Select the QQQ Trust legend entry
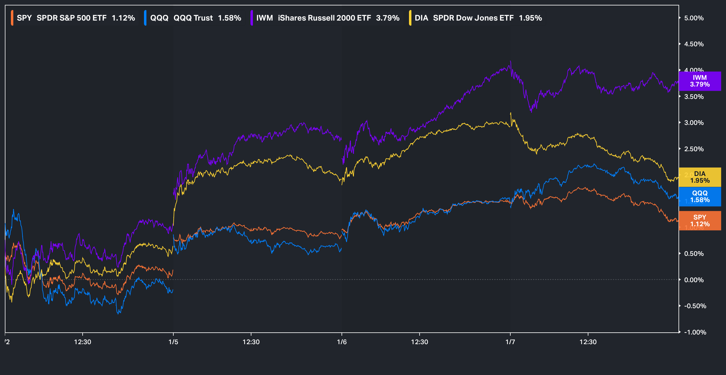Screen dimensions: 726x375 [x=193, y=18]
